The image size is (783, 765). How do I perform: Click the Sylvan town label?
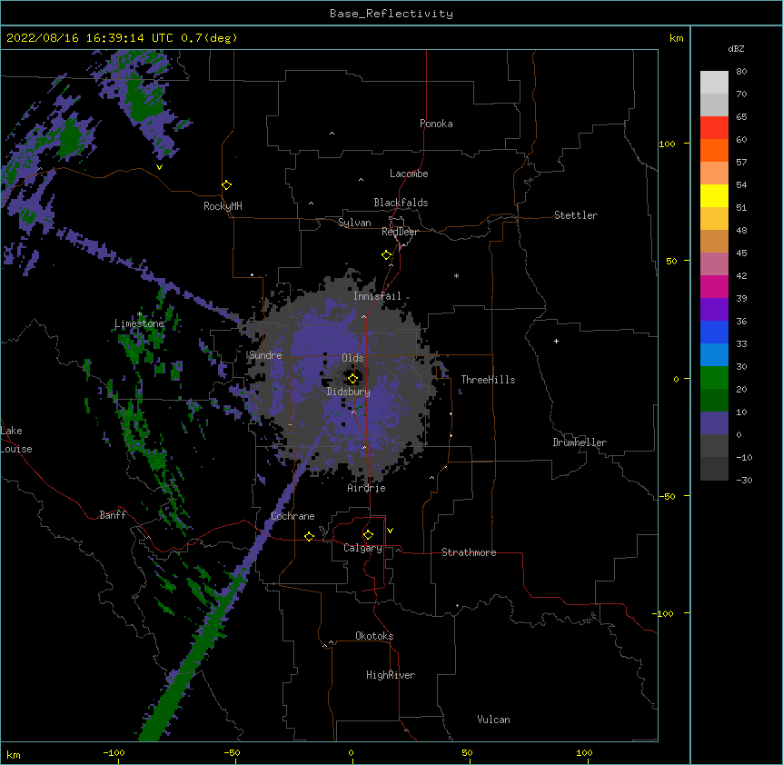[x=354, y=223]
